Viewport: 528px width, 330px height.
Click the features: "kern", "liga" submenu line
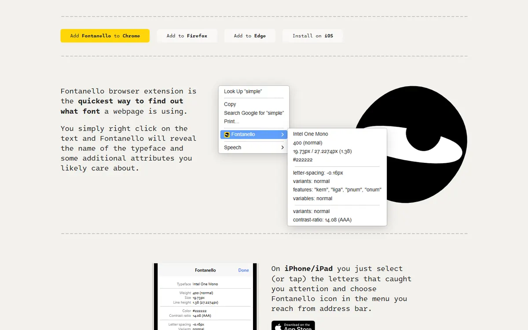click(337, 190)
